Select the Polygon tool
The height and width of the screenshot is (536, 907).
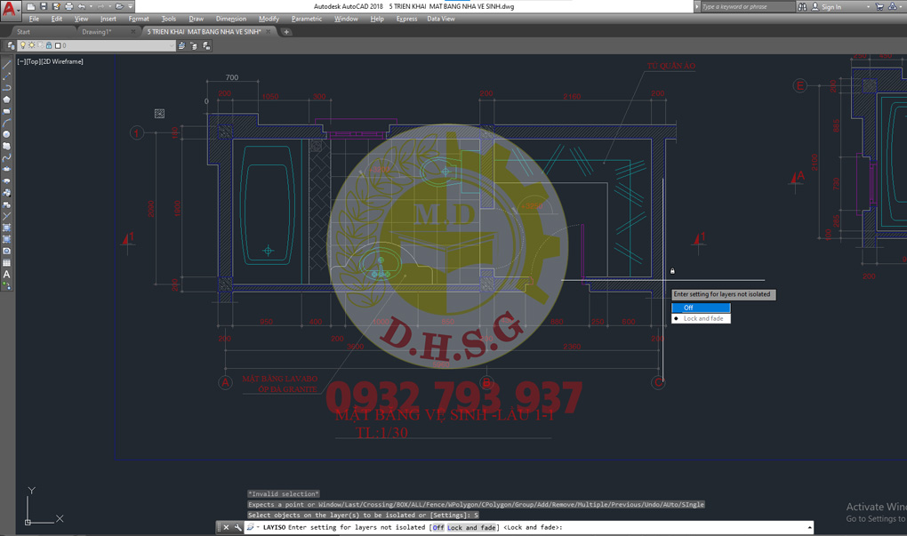click(x=7, y=100)
